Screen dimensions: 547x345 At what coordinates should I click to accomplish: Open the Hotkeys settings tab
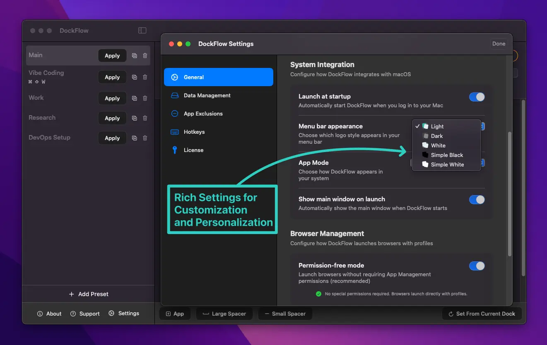[219, 132]
